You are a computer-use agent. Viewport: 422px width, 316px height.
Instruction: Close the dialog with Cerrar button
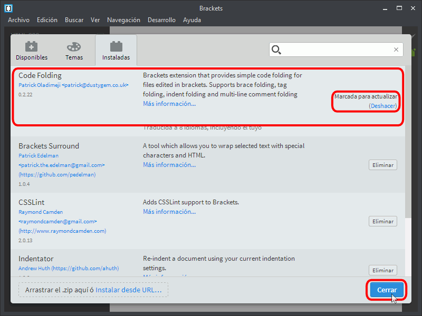(x=387, y=290)
